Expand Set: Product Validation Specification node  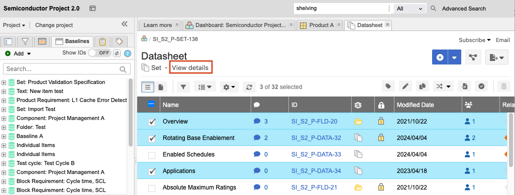point(4,82)
